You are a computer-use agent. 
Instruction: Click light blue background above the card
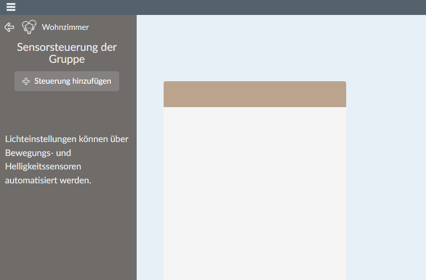254,47
